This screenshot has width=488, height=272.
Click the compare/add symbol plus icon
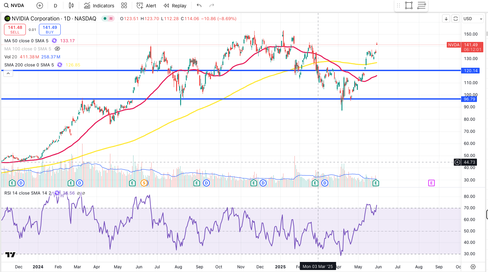pos(40,5)
